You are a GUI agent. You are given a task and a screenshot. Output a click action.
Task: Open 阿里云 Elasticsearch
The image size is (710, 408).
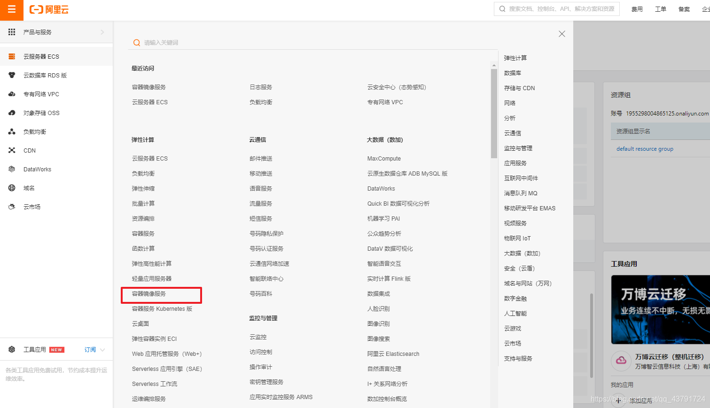tap(393, 354)
